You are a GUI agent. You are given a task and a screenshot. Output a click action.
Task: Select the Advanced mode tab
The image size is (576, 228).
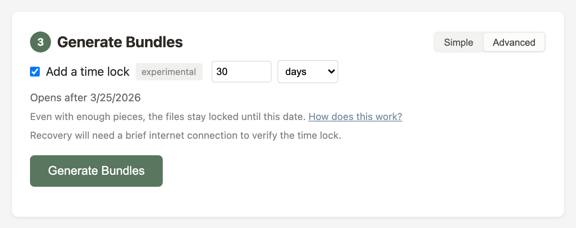tap(514, 42)
